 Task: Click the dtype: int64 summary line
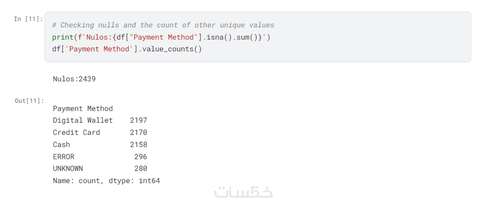(134, 181)
